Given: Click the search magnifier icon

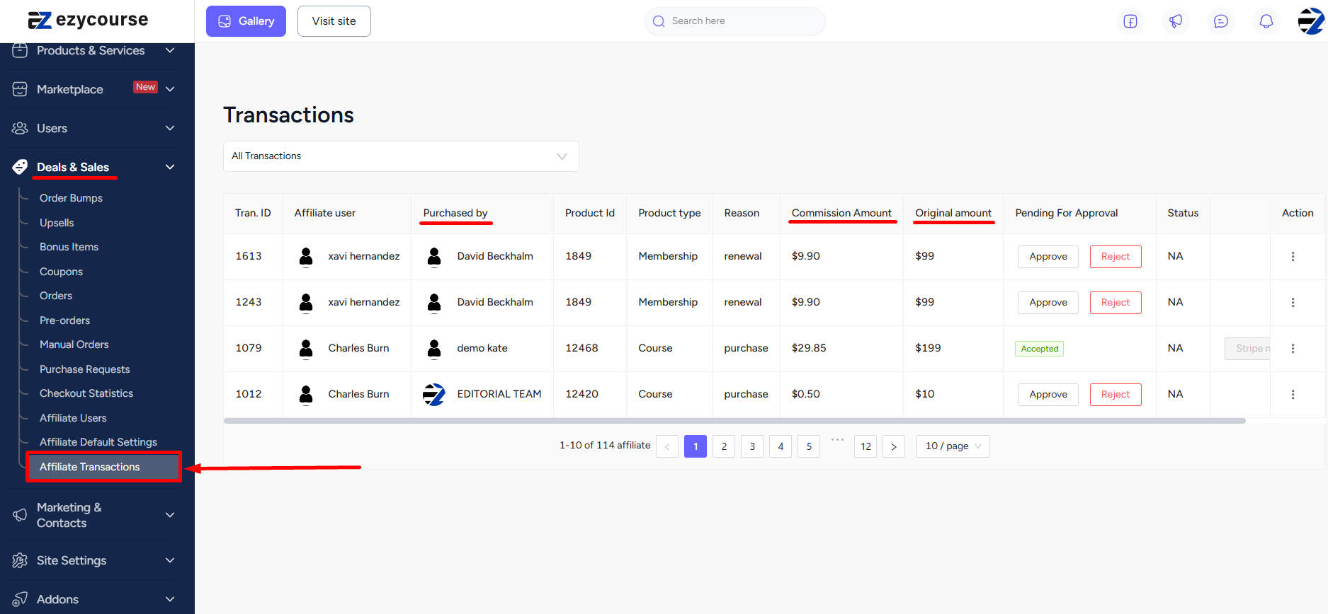Looking at the screenshot, I should [x=659, y=21].
